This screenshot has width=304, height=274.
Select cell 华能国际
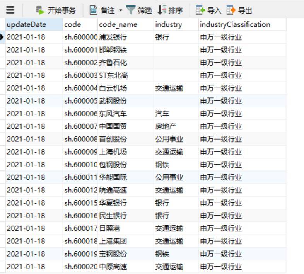[126, 177]
